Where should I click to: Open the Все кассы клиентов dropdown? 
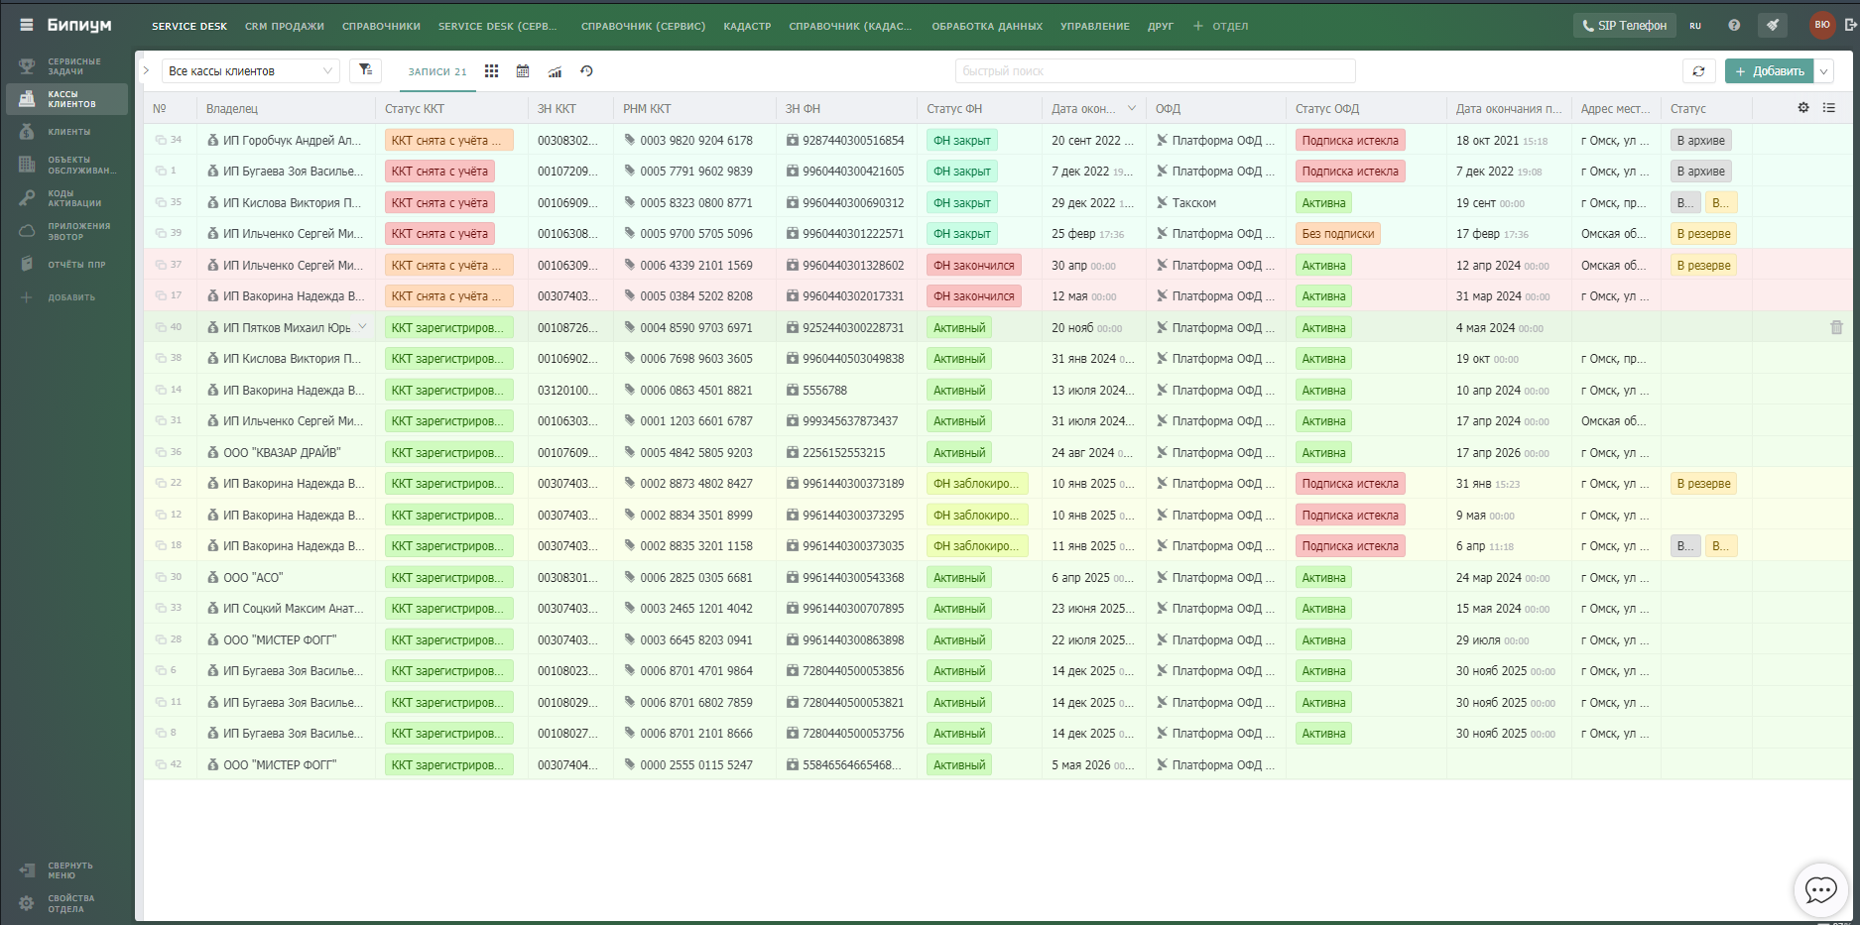click(250, 71)
